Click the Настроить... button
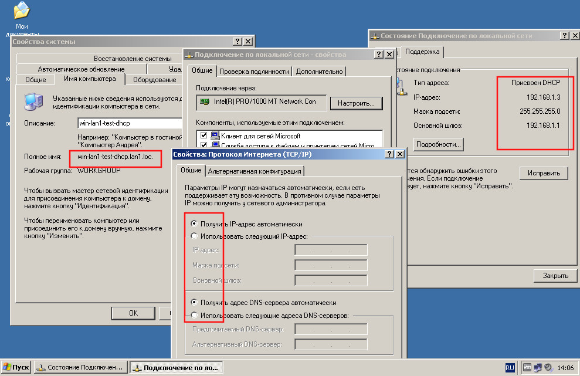Viewport: 580px width, 376px height. tap(356, 103)
